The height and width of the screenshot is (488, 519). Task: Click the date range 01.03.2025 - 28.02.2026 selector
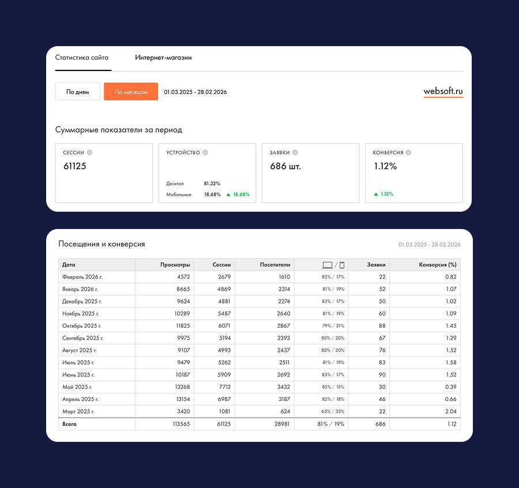195,92
